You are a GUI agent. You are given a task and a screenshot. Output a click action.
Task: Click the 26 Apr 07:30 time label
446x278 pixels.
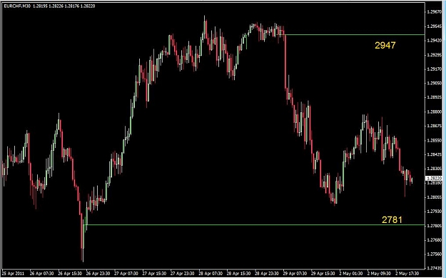click(41, 274)
